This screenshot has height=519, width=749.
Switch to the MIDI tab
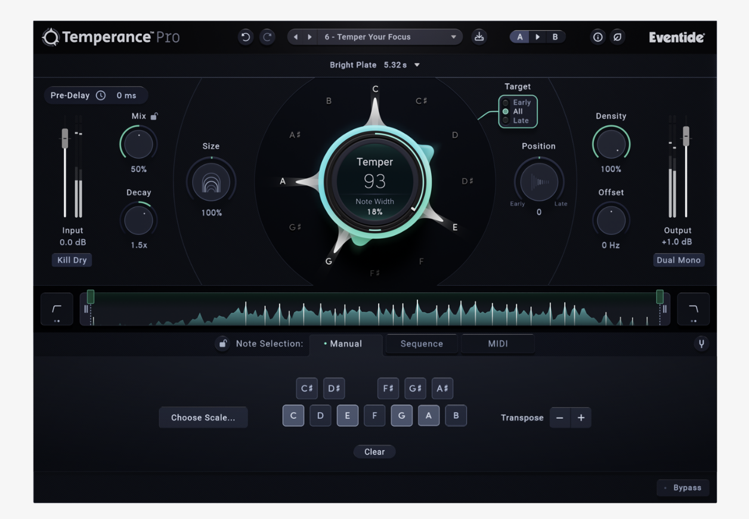point(498,344)
